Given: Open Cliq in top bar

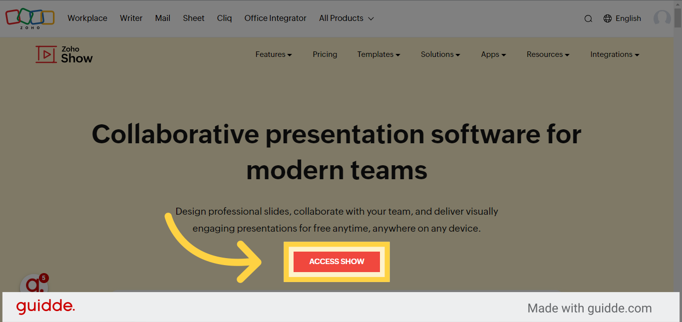Looking at the screenshot, I should click(x=225, y=18).
